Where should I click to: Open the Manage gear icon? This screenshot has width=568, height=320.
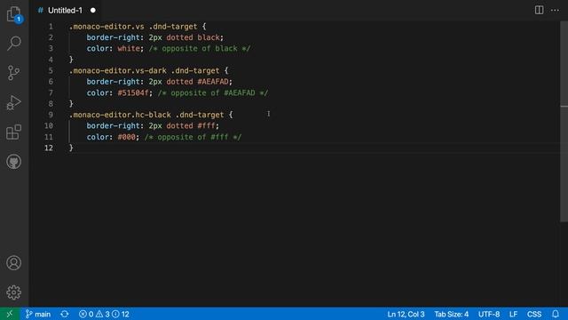click(x=14, y=292)
